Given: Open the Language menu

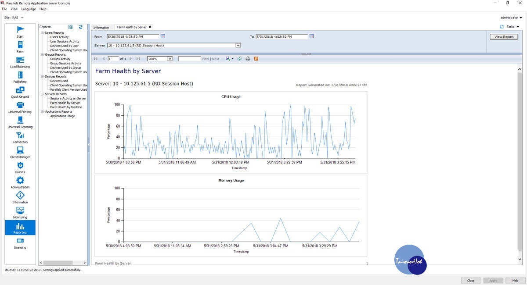Looking at the screenshot, I should pyautogui.click(x=29, y=9).
